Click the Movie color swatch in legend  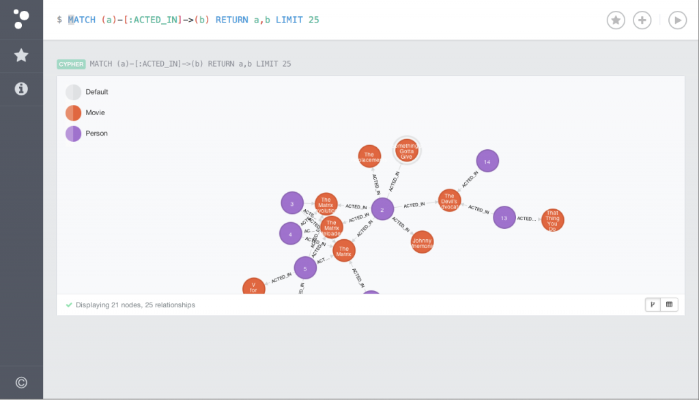(x=73, y=112)
